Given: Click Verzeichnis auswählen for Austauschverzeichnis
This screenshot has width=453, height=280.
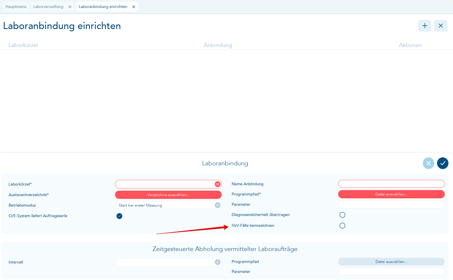Looking at the screenshot, I should [168, 195].
